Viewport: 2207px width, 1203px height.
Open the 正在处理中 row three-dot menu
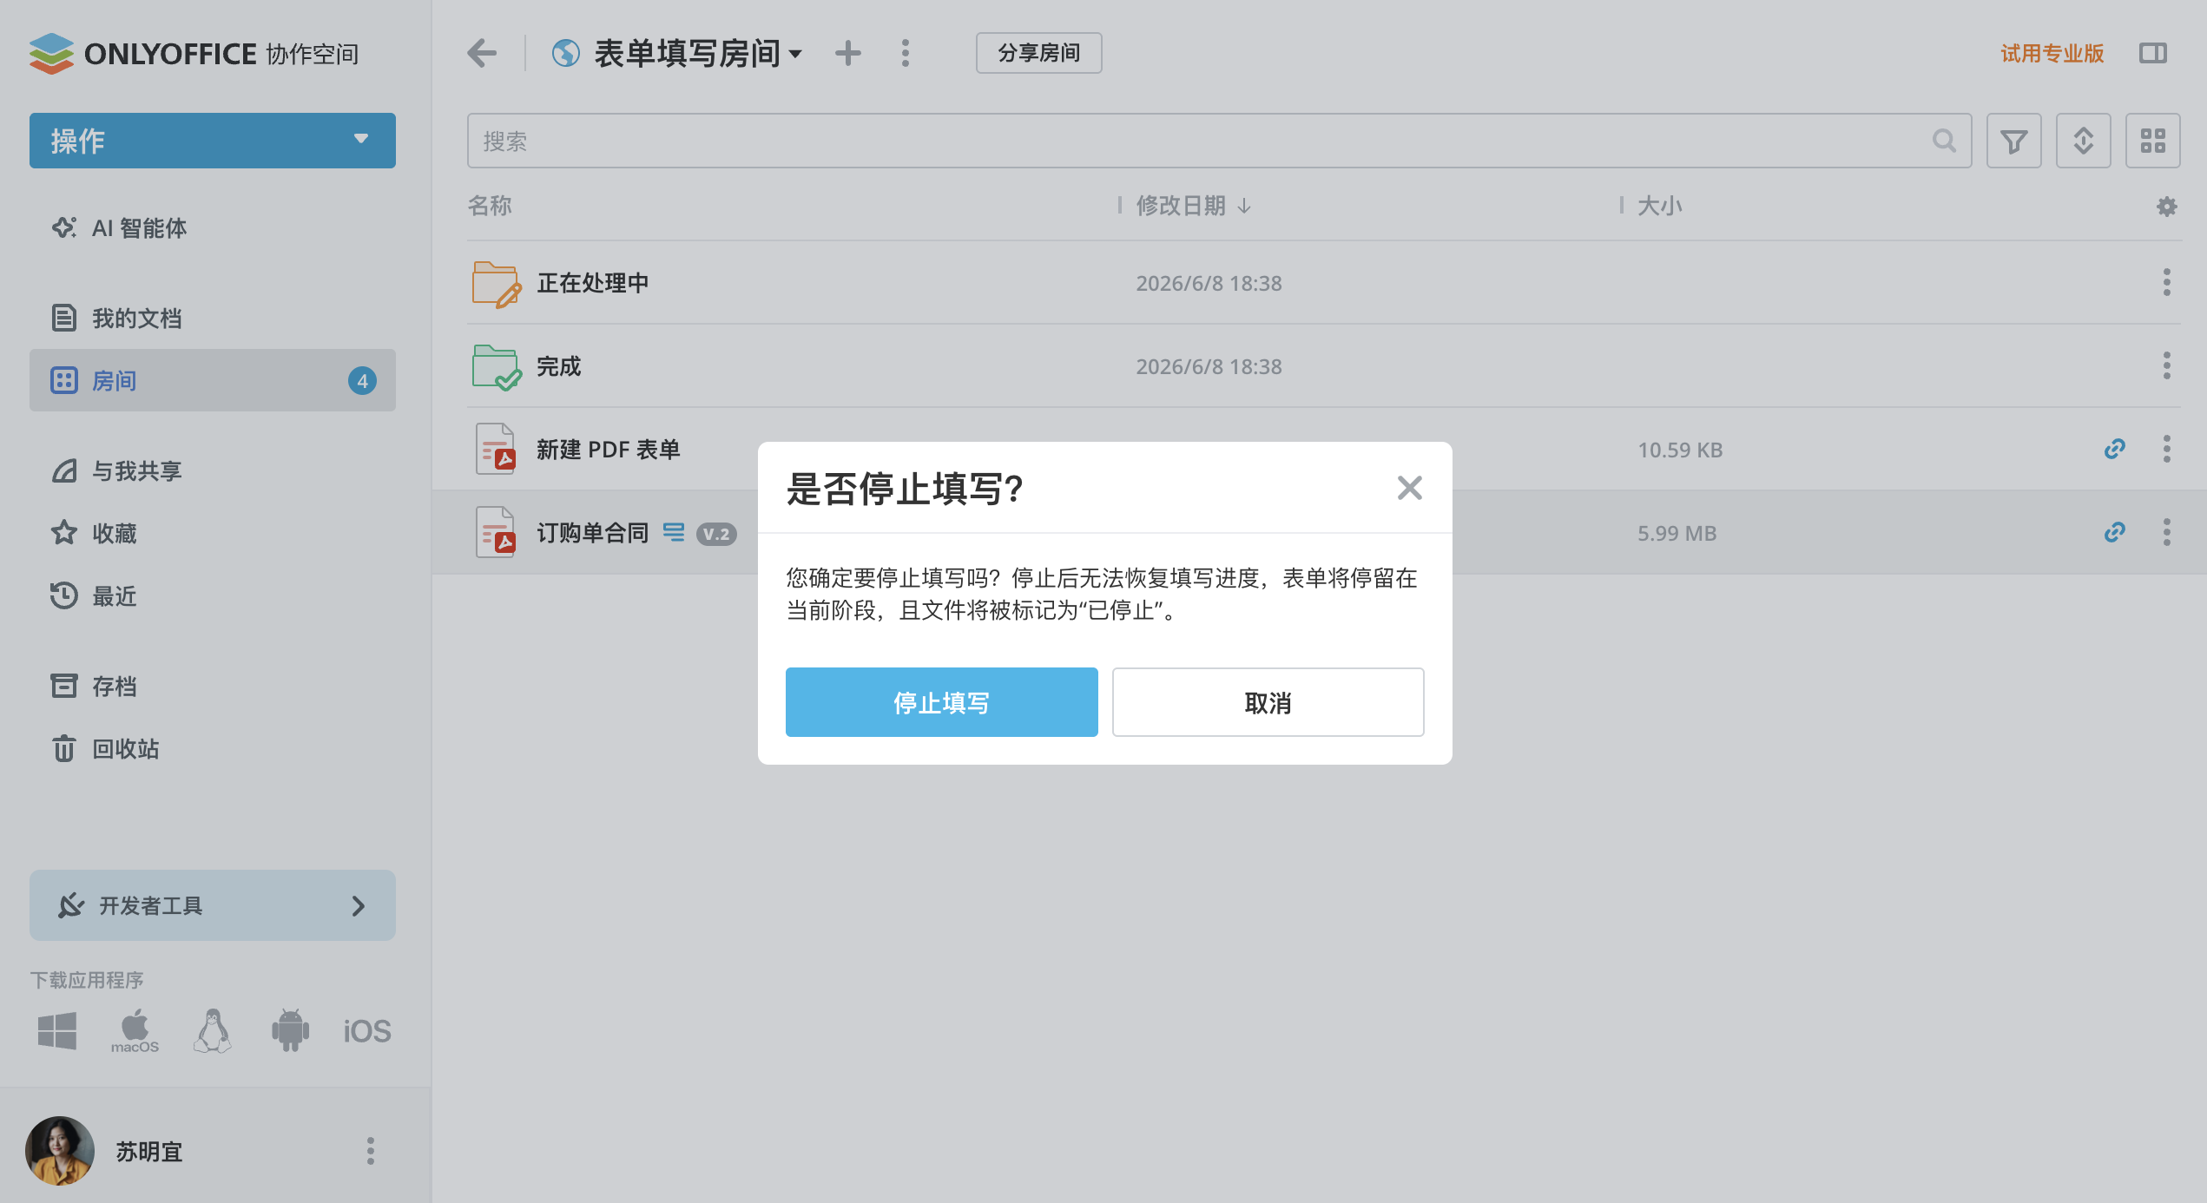point(2166,282)
